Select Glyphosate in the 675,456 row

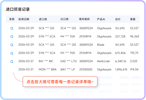(x=104, y=53)
